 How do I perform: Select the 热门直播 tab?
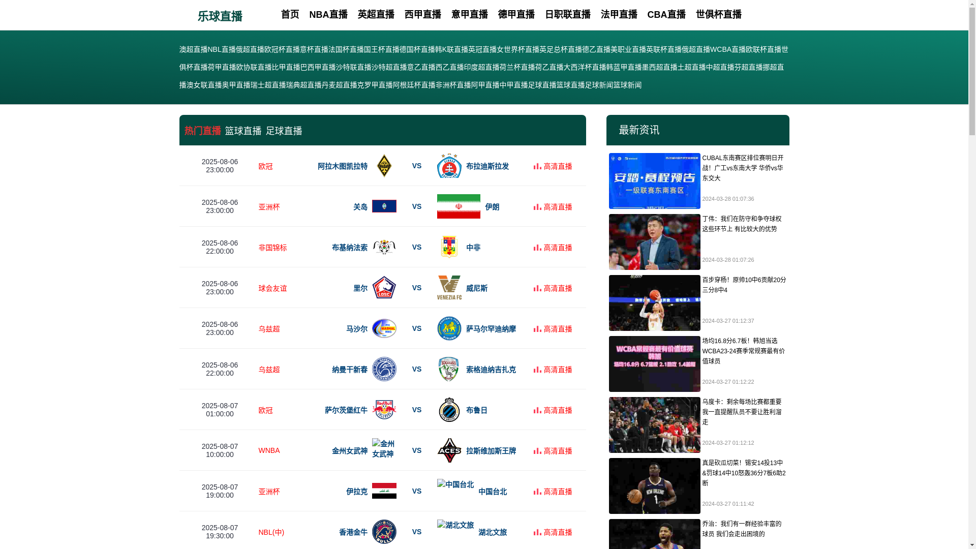coord(202,131)
